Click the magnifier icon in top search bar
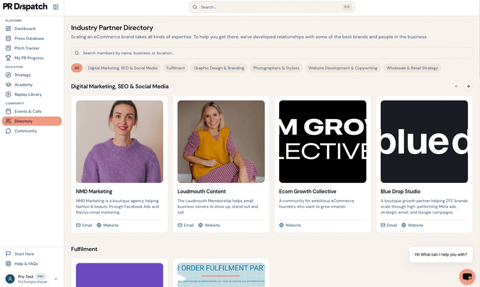Viewport: 480px width, 287px height. pos(195,7)
